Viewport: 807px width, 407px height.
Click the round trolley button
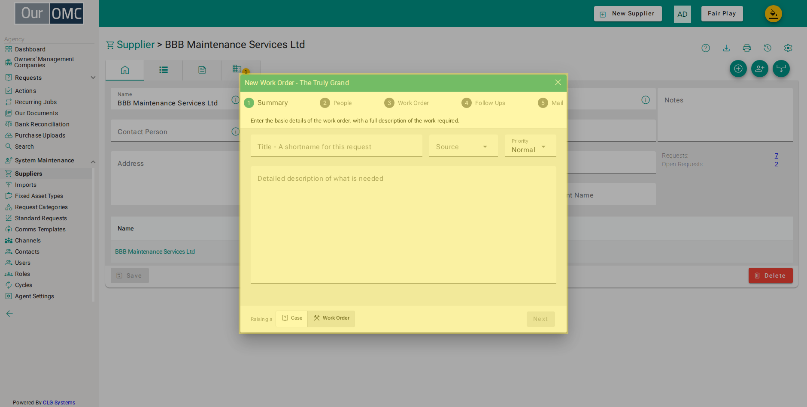pos(781,69)
